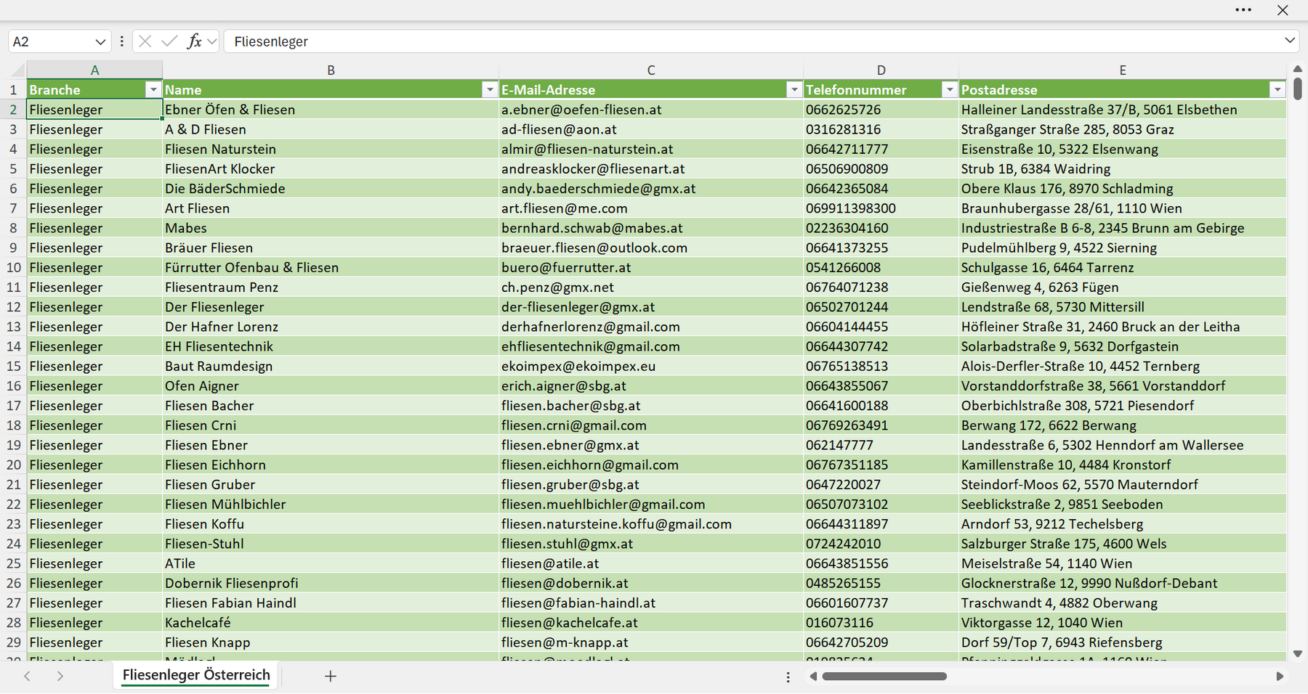Viewport: 1308px width, 694px height.
Task: Click the horizontal scrollbar thumb
Action: click(x=884, y=676)
